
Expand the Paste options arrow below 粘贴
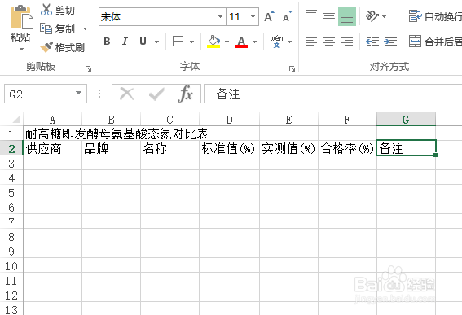pyautogui.click(x=21, y=49)
